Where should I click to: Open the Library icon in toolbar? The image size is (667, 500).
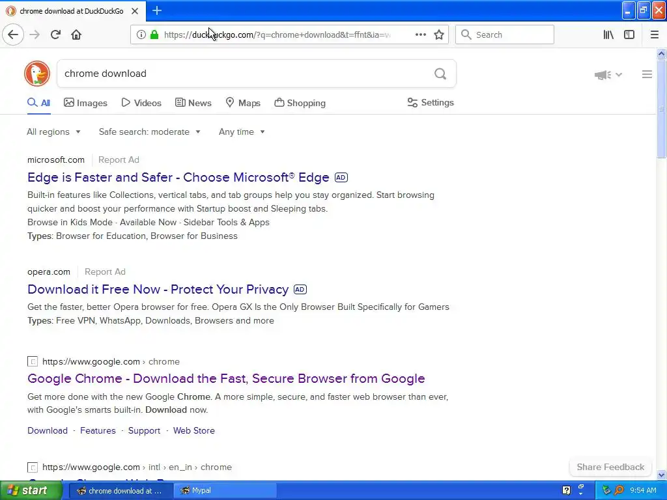(x=608, y=35)
